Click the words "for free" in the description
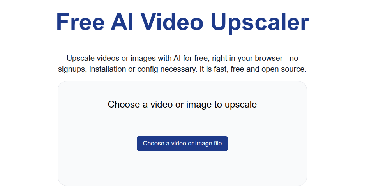This screenshot has height=188, width=376. coord(196,58)
